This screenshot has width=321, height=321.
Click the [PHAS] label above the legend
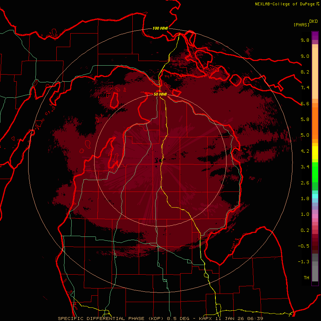(301, 25)
